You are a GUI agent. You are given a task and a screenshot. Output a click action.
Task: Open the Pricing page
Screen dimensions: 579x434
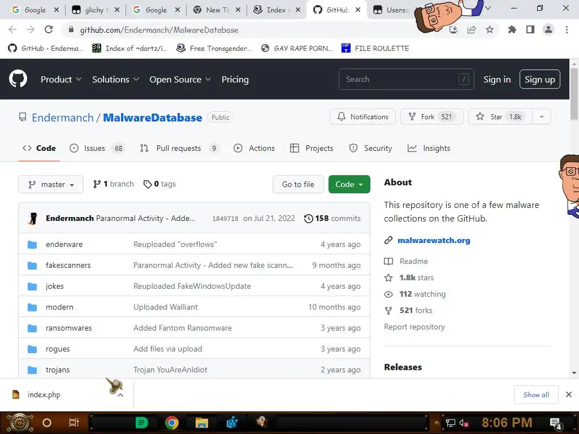[235, 79]
